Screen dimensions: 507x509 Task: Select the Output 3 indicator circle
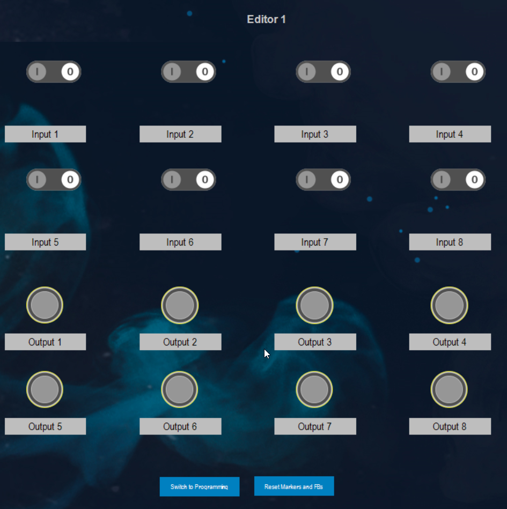click(314, 305)
